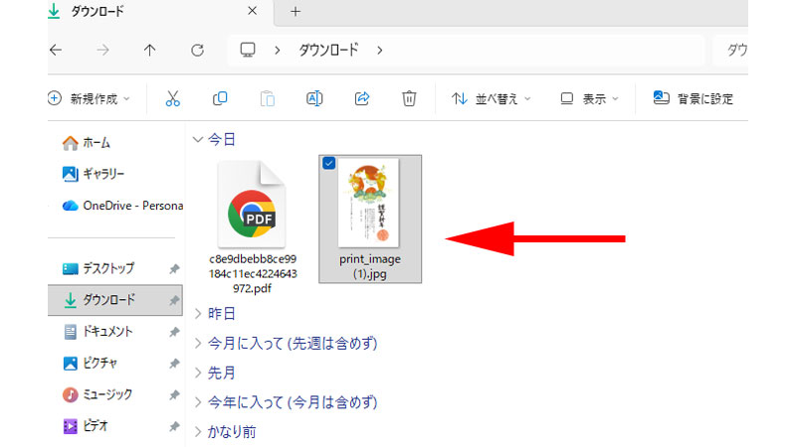This screenshot has height=447, width=796.
Task: Expand 今年に入って (今月は含めず) group
Action: tap(198, 402)
